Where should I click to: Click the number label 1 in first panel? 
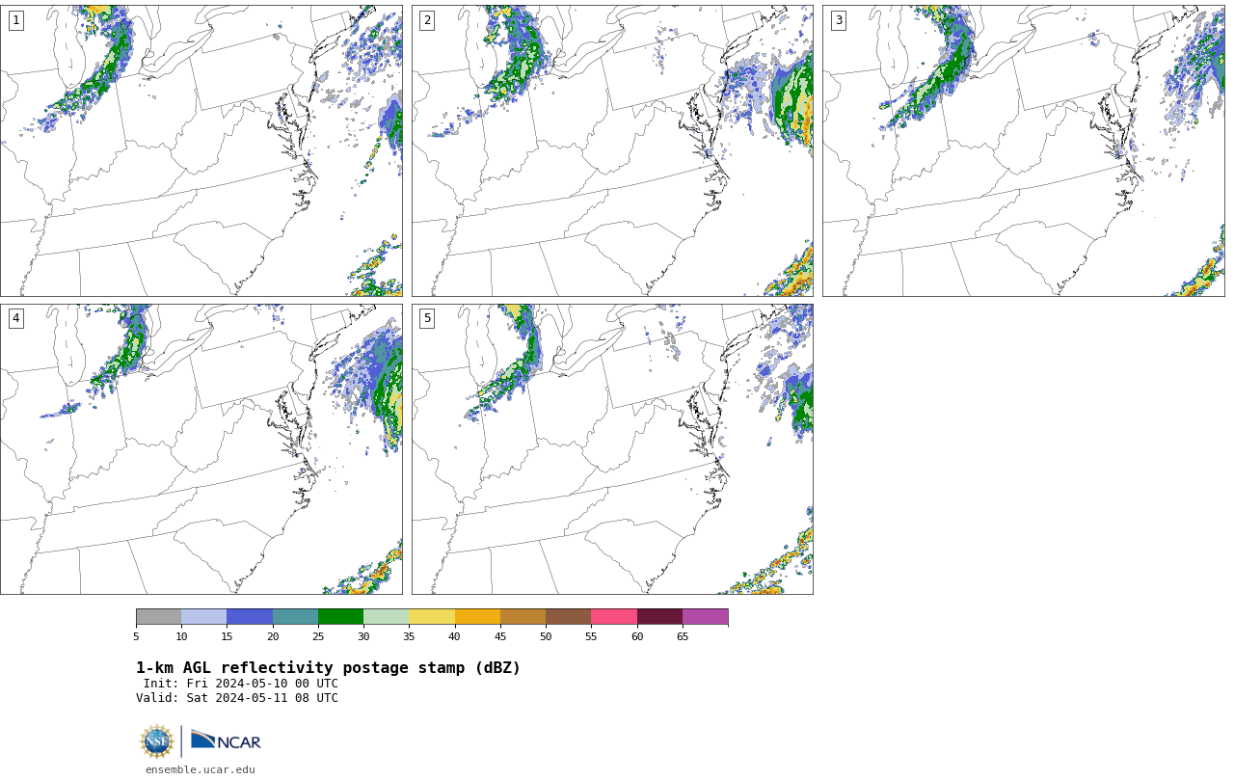pyautogui.click(x=15, y=20)
